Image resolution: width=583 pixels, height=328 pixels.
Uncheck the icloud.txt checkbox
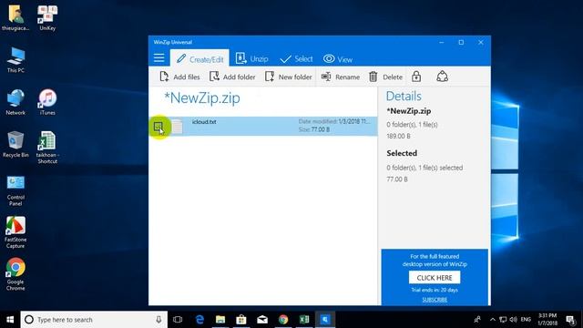pos(158,127)
